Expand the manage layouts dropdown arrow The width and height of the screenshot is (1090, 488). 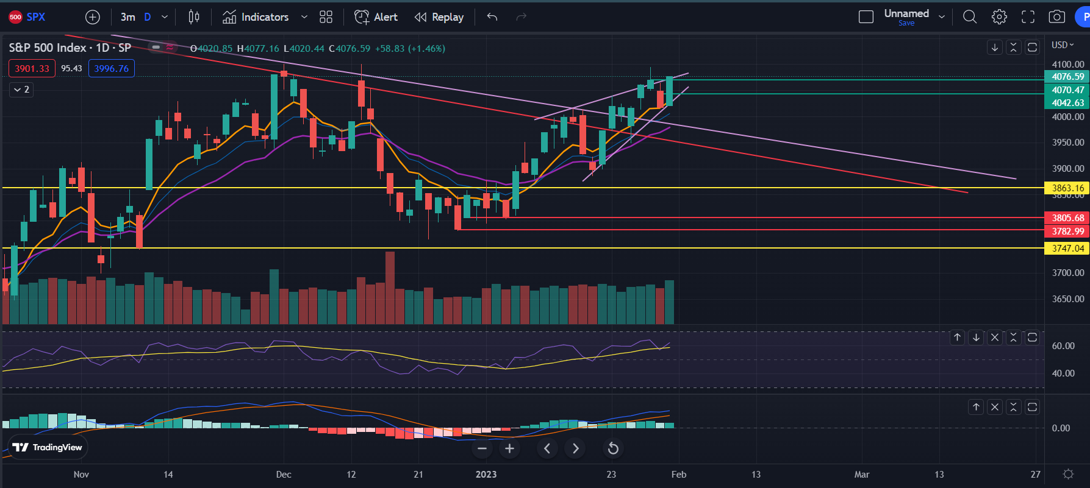pyautogui.click(x=942, y=17)
